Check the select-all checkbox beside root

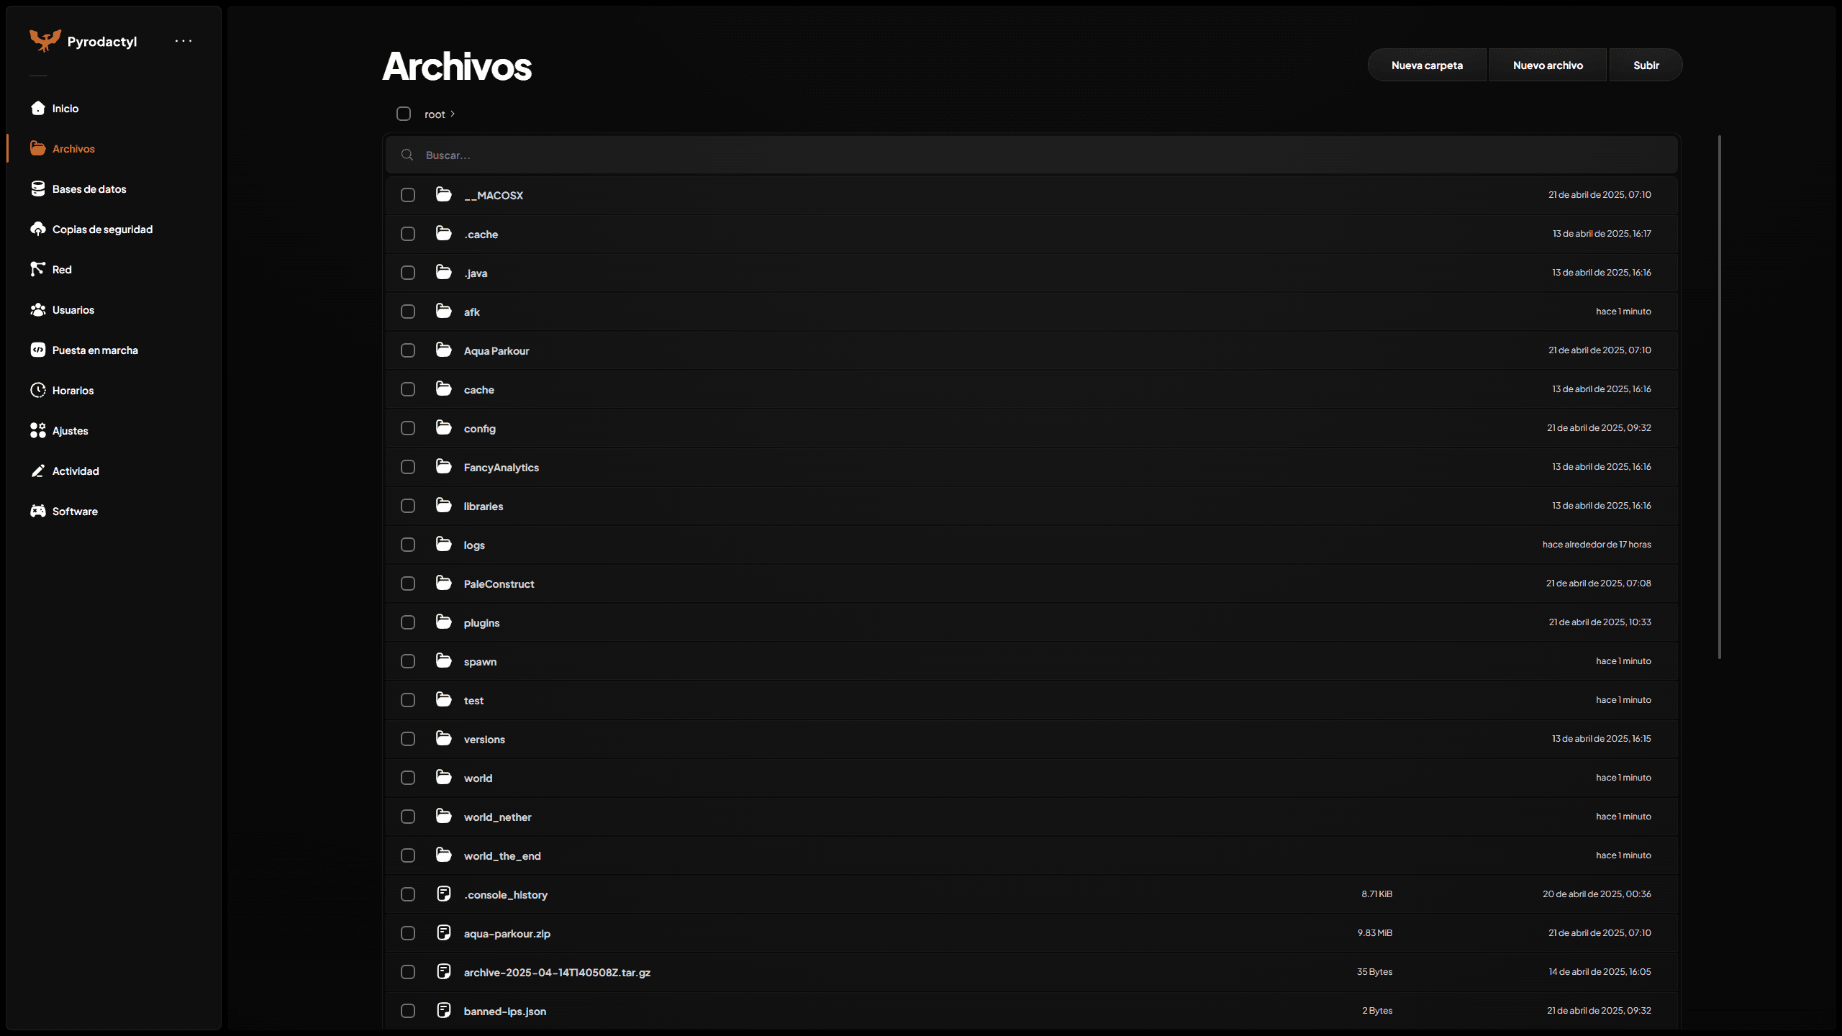pos(404,114)
